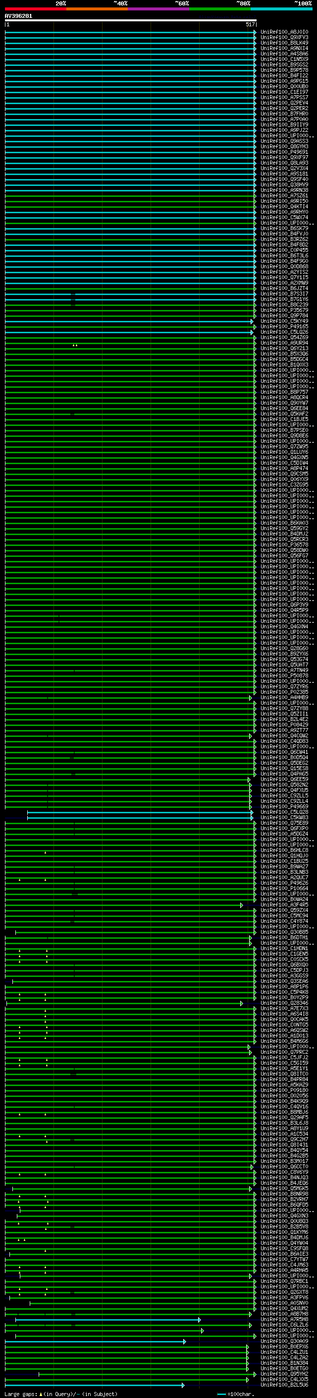Click hit UniRef100_Q6BXQ0

(x=284, y=965)
